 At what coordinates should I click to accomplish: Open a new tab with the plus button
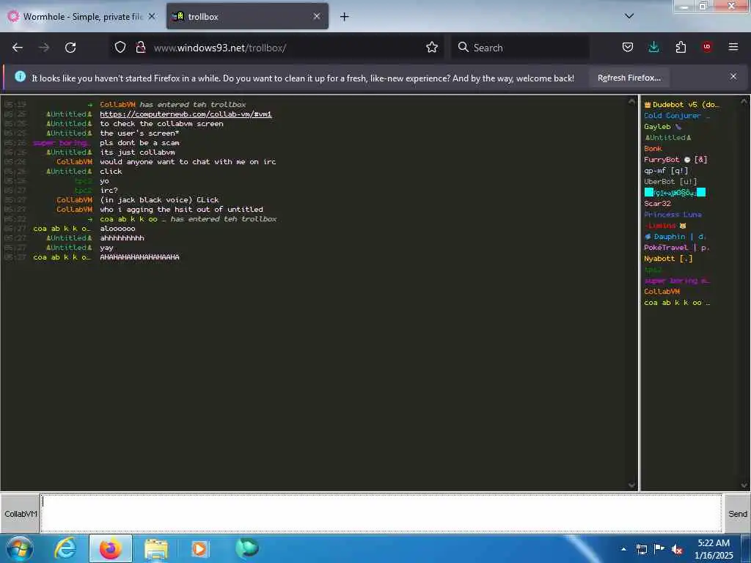coord(344,17)
